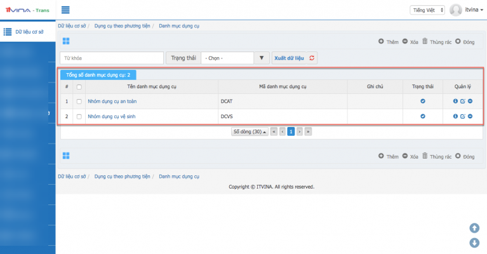
Task: Click info icon for Nhóm dụng cụ an toàn
Action: (x=455, y=101)
